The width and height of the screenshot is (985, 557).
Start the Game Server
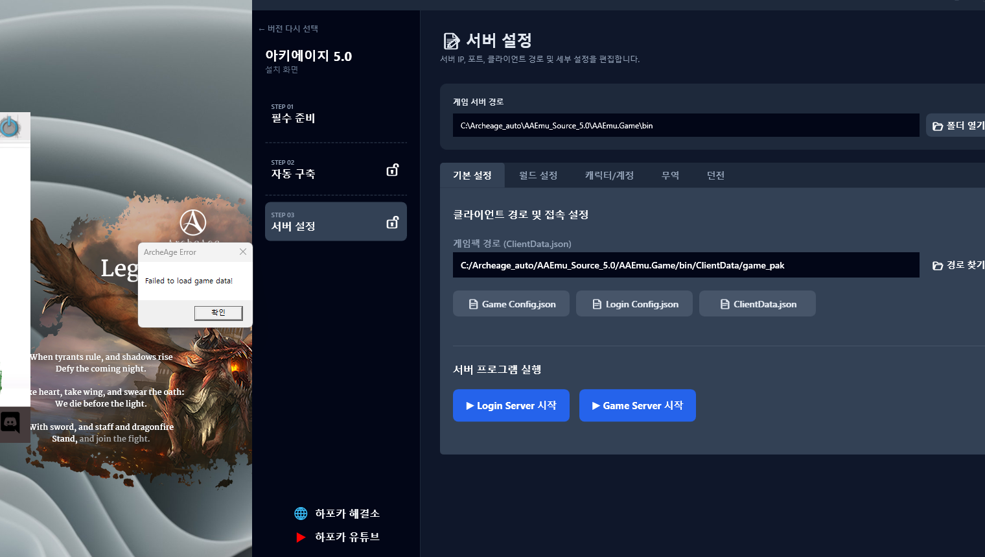coord(638,405)
